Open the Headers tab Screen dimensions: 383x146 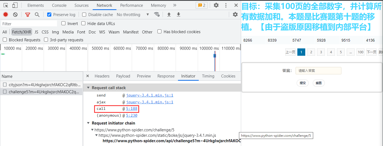pos(102,76)
